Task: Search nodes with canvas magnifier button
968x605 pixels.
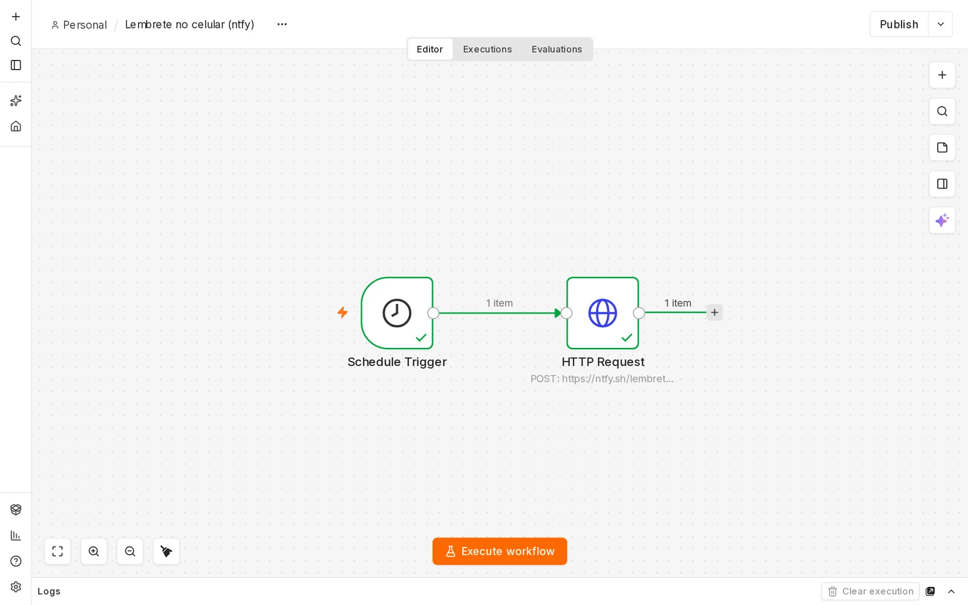Action: coord(942,111)
